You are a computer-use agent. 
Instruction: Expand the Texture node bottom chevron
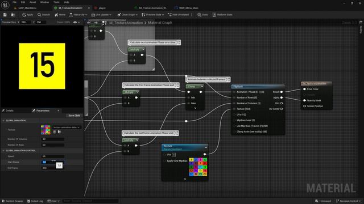[185, 179]
